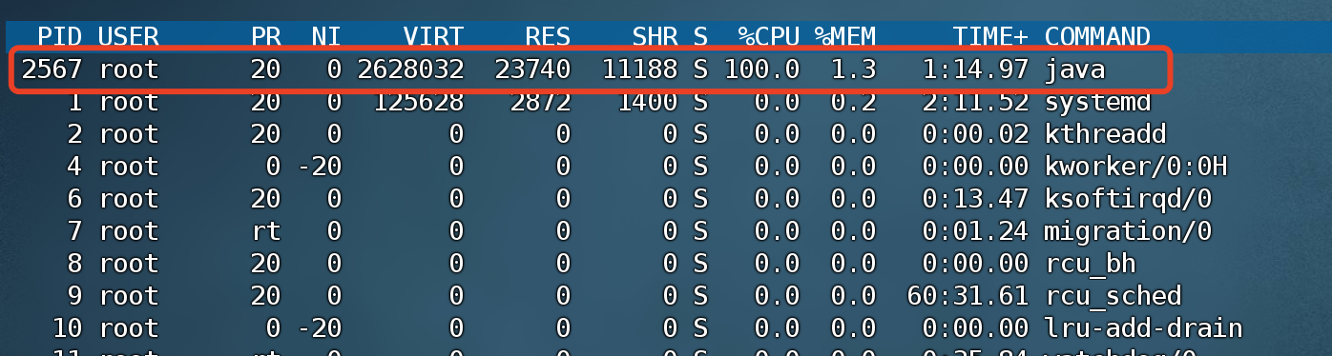Click the 0:01.24 time value
This screenshot has width=1332, height=356.
pos(975,231)
